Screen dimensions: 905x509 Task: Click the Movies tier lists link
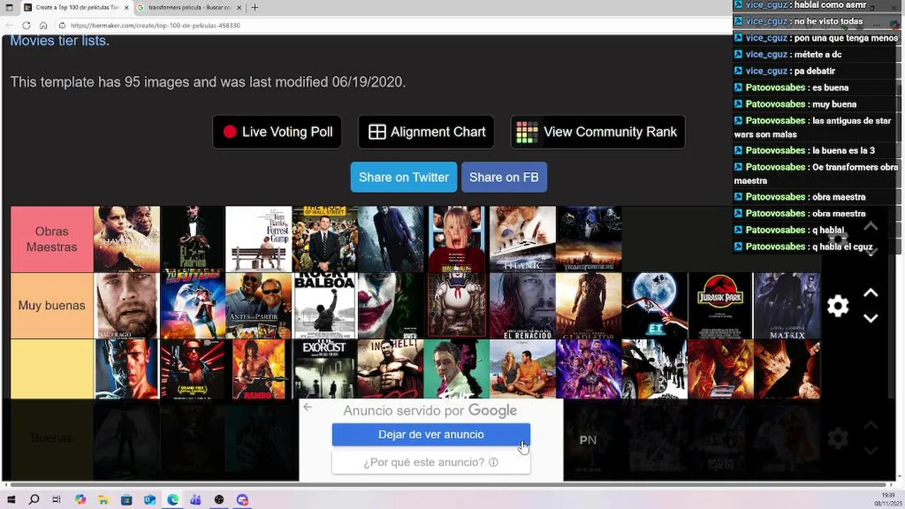(x=59, y=41)
